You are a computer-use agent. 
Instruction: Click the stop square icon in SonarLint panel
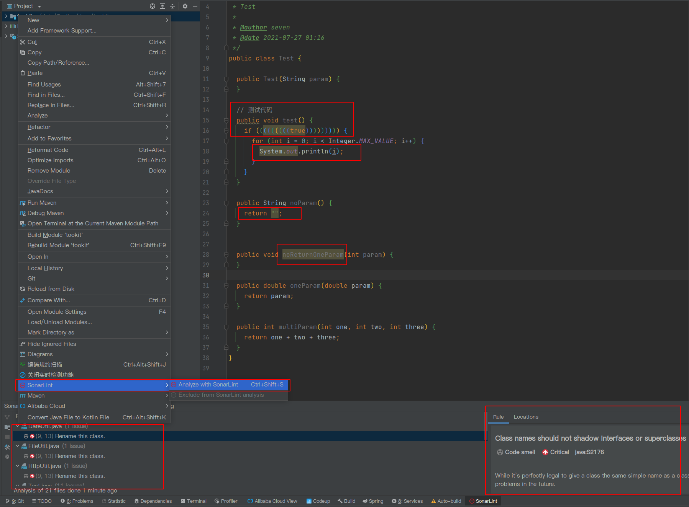[x=7, y=437]
